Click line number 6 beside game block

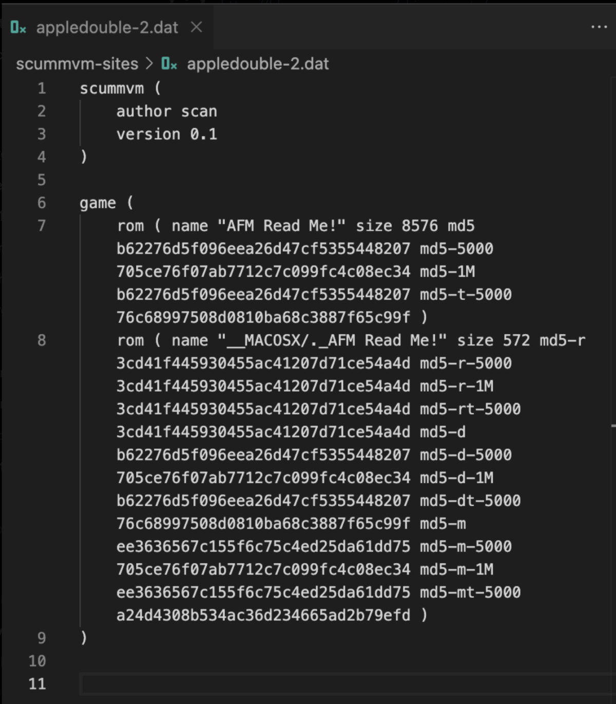42,203
